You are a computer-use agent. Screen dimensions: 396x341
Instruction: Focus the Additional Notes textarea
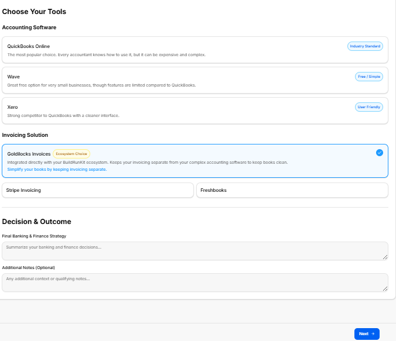(x=195, y=283)
